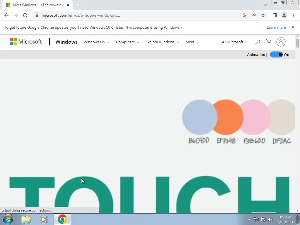This screenshot has height=225, width=300.
Task: Select the blue B6C4DD color circle
Action: coord(199,117)
